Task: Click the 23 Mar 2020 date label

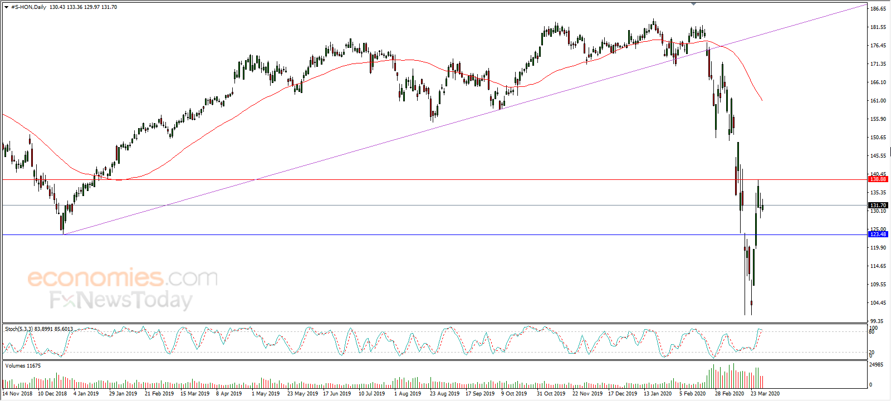Action: click(765, 394)
